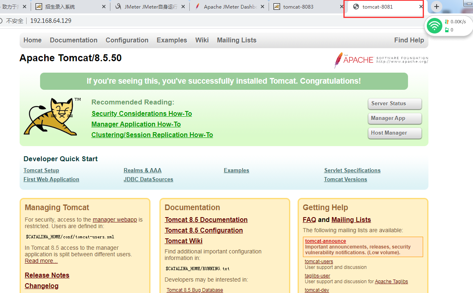Viewport: 473px width, 293px height.
Task: Switch to the 招生录入系统 tab
Action: coord(70,7)
